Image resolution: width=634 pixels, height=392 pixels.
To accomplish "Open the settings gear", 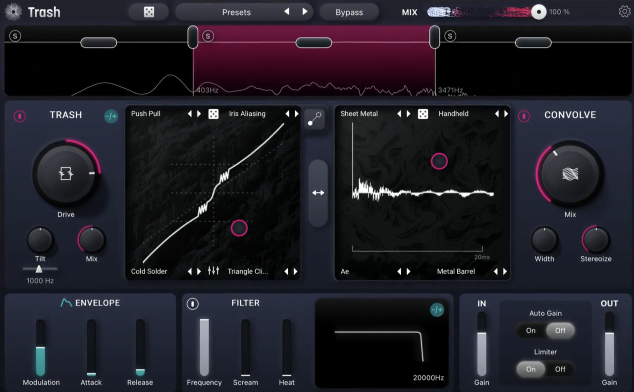I will click(625, 12).
